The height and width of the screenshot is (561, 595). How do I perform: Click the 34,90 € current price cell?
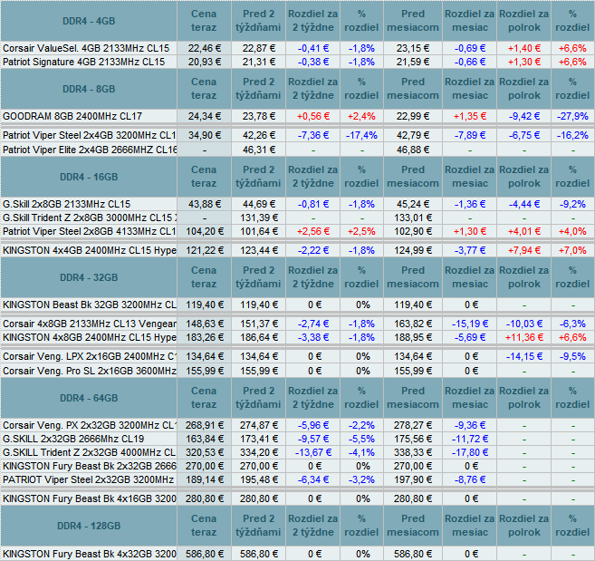click(204, 136)
